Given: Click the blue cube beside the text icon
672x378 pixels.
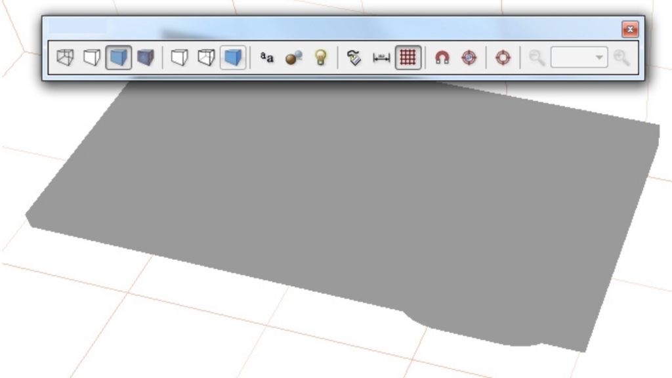Looking at the screenshot, I should 232,58.
